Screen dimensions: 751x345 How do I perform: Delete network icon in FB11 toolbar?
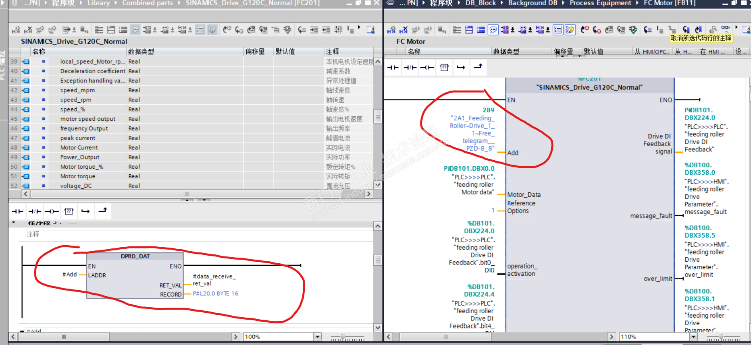coord(403,30)
